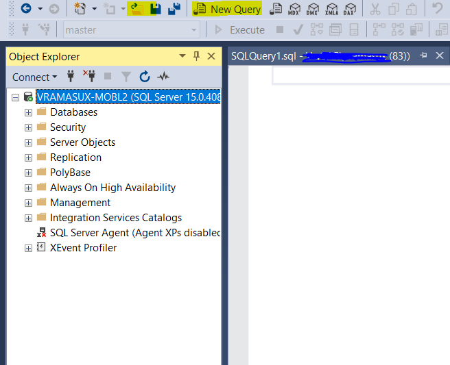Switch to the SQLQuery1.sql tab
450x365 pixels.
[x=320, y=56]
